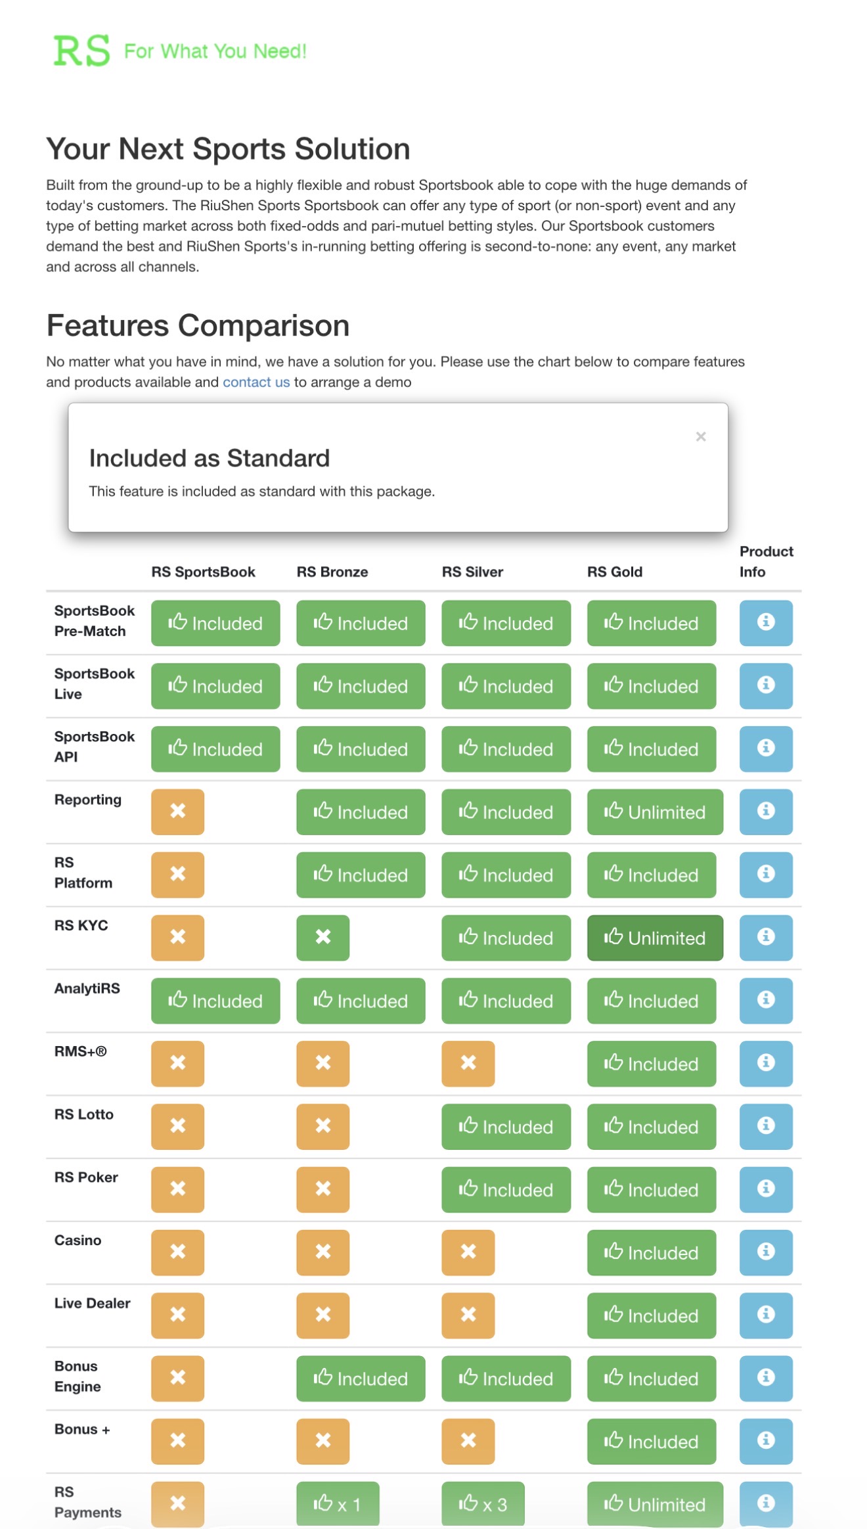This screenshot has height=1529, width=867.
Task: Follow the contact us link
Action: 256,382
